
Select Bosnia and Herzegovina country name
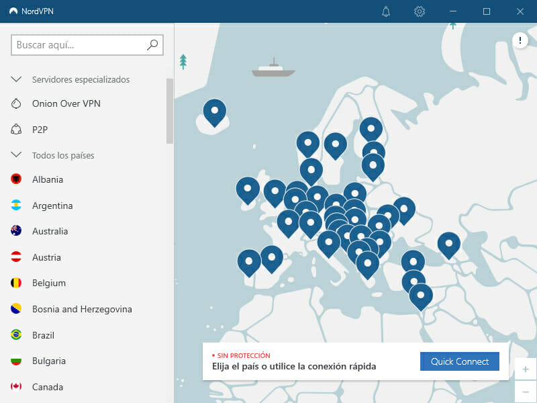coord(82,309)
